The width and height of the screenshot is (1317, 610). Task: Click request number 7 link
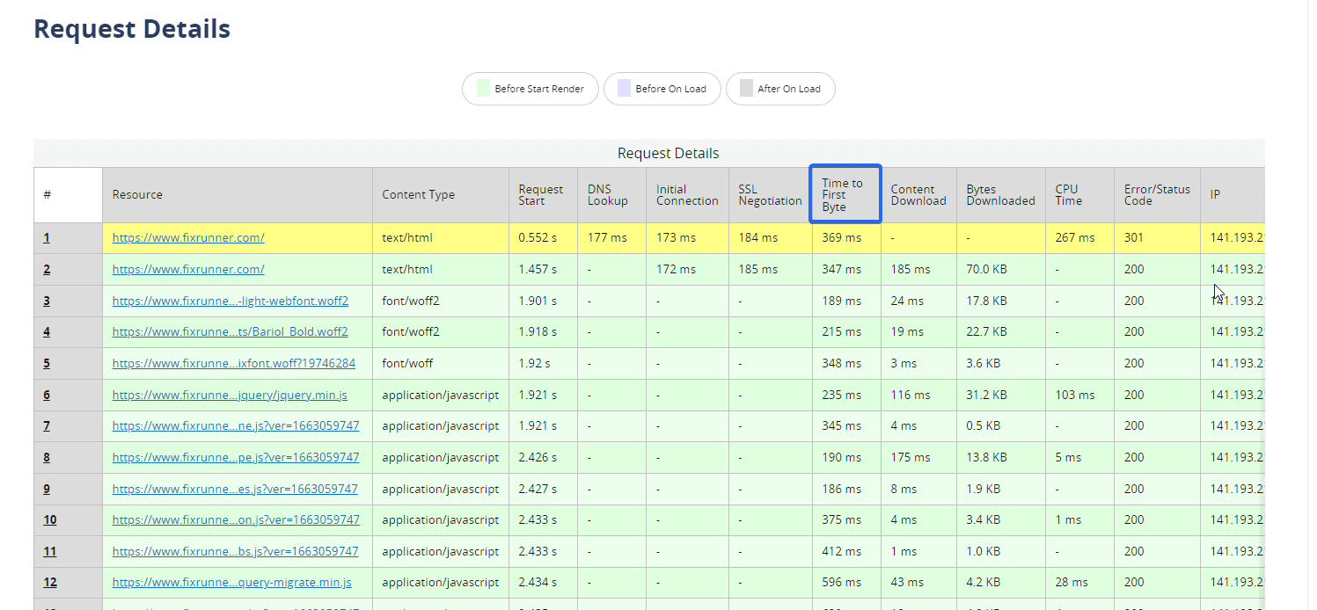point(47,425)
